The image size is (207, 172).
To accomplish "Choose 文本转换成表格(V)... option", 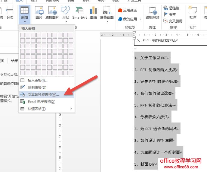I will click(x=47, y=94).
